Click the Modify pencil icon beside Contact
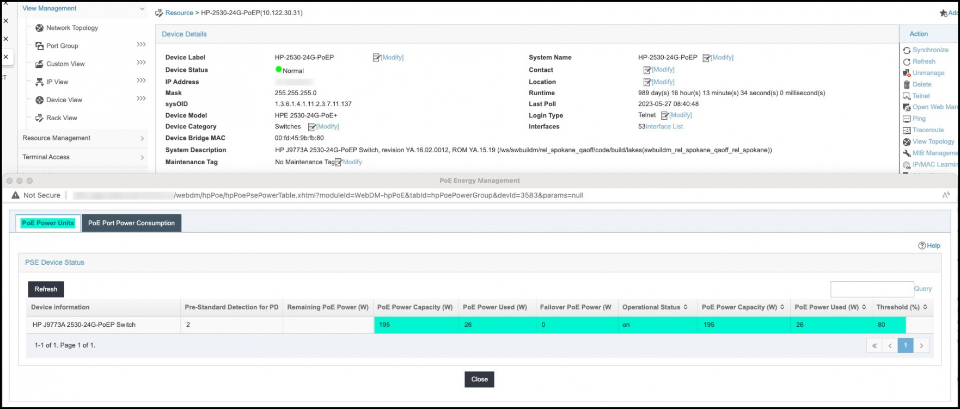 coord(647,70)
